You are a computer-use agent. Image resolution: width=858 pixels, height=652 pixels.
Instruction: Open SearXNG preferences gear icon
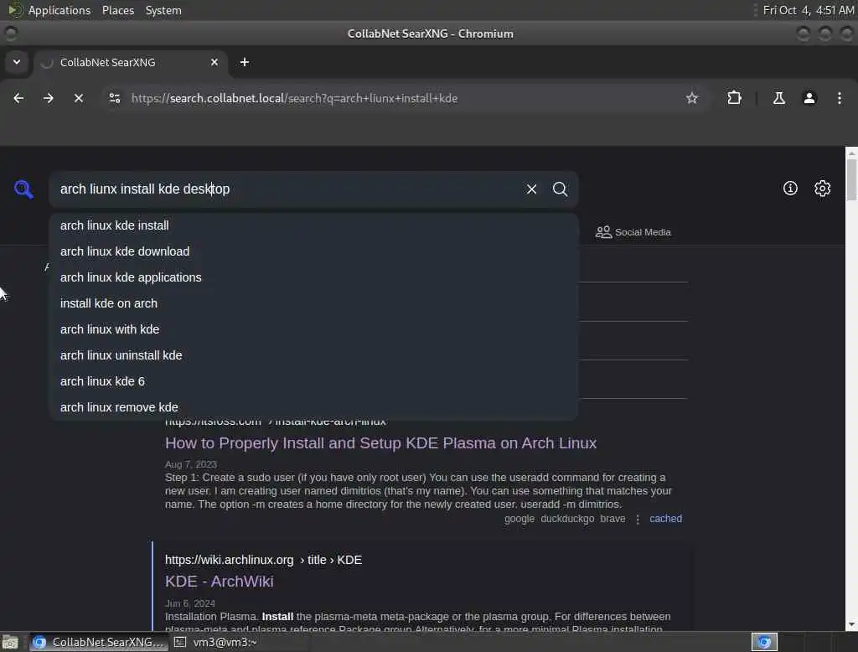[822, 189]
